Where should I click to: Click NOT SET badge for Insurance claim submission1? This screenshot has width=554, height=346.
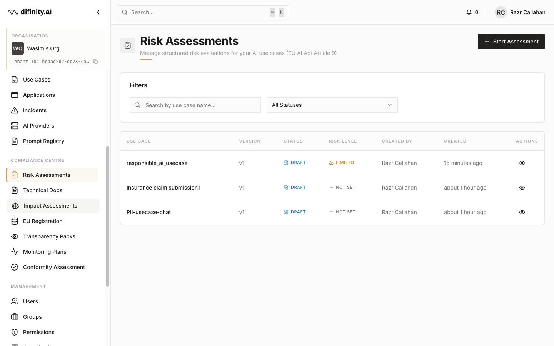[342, 188]
